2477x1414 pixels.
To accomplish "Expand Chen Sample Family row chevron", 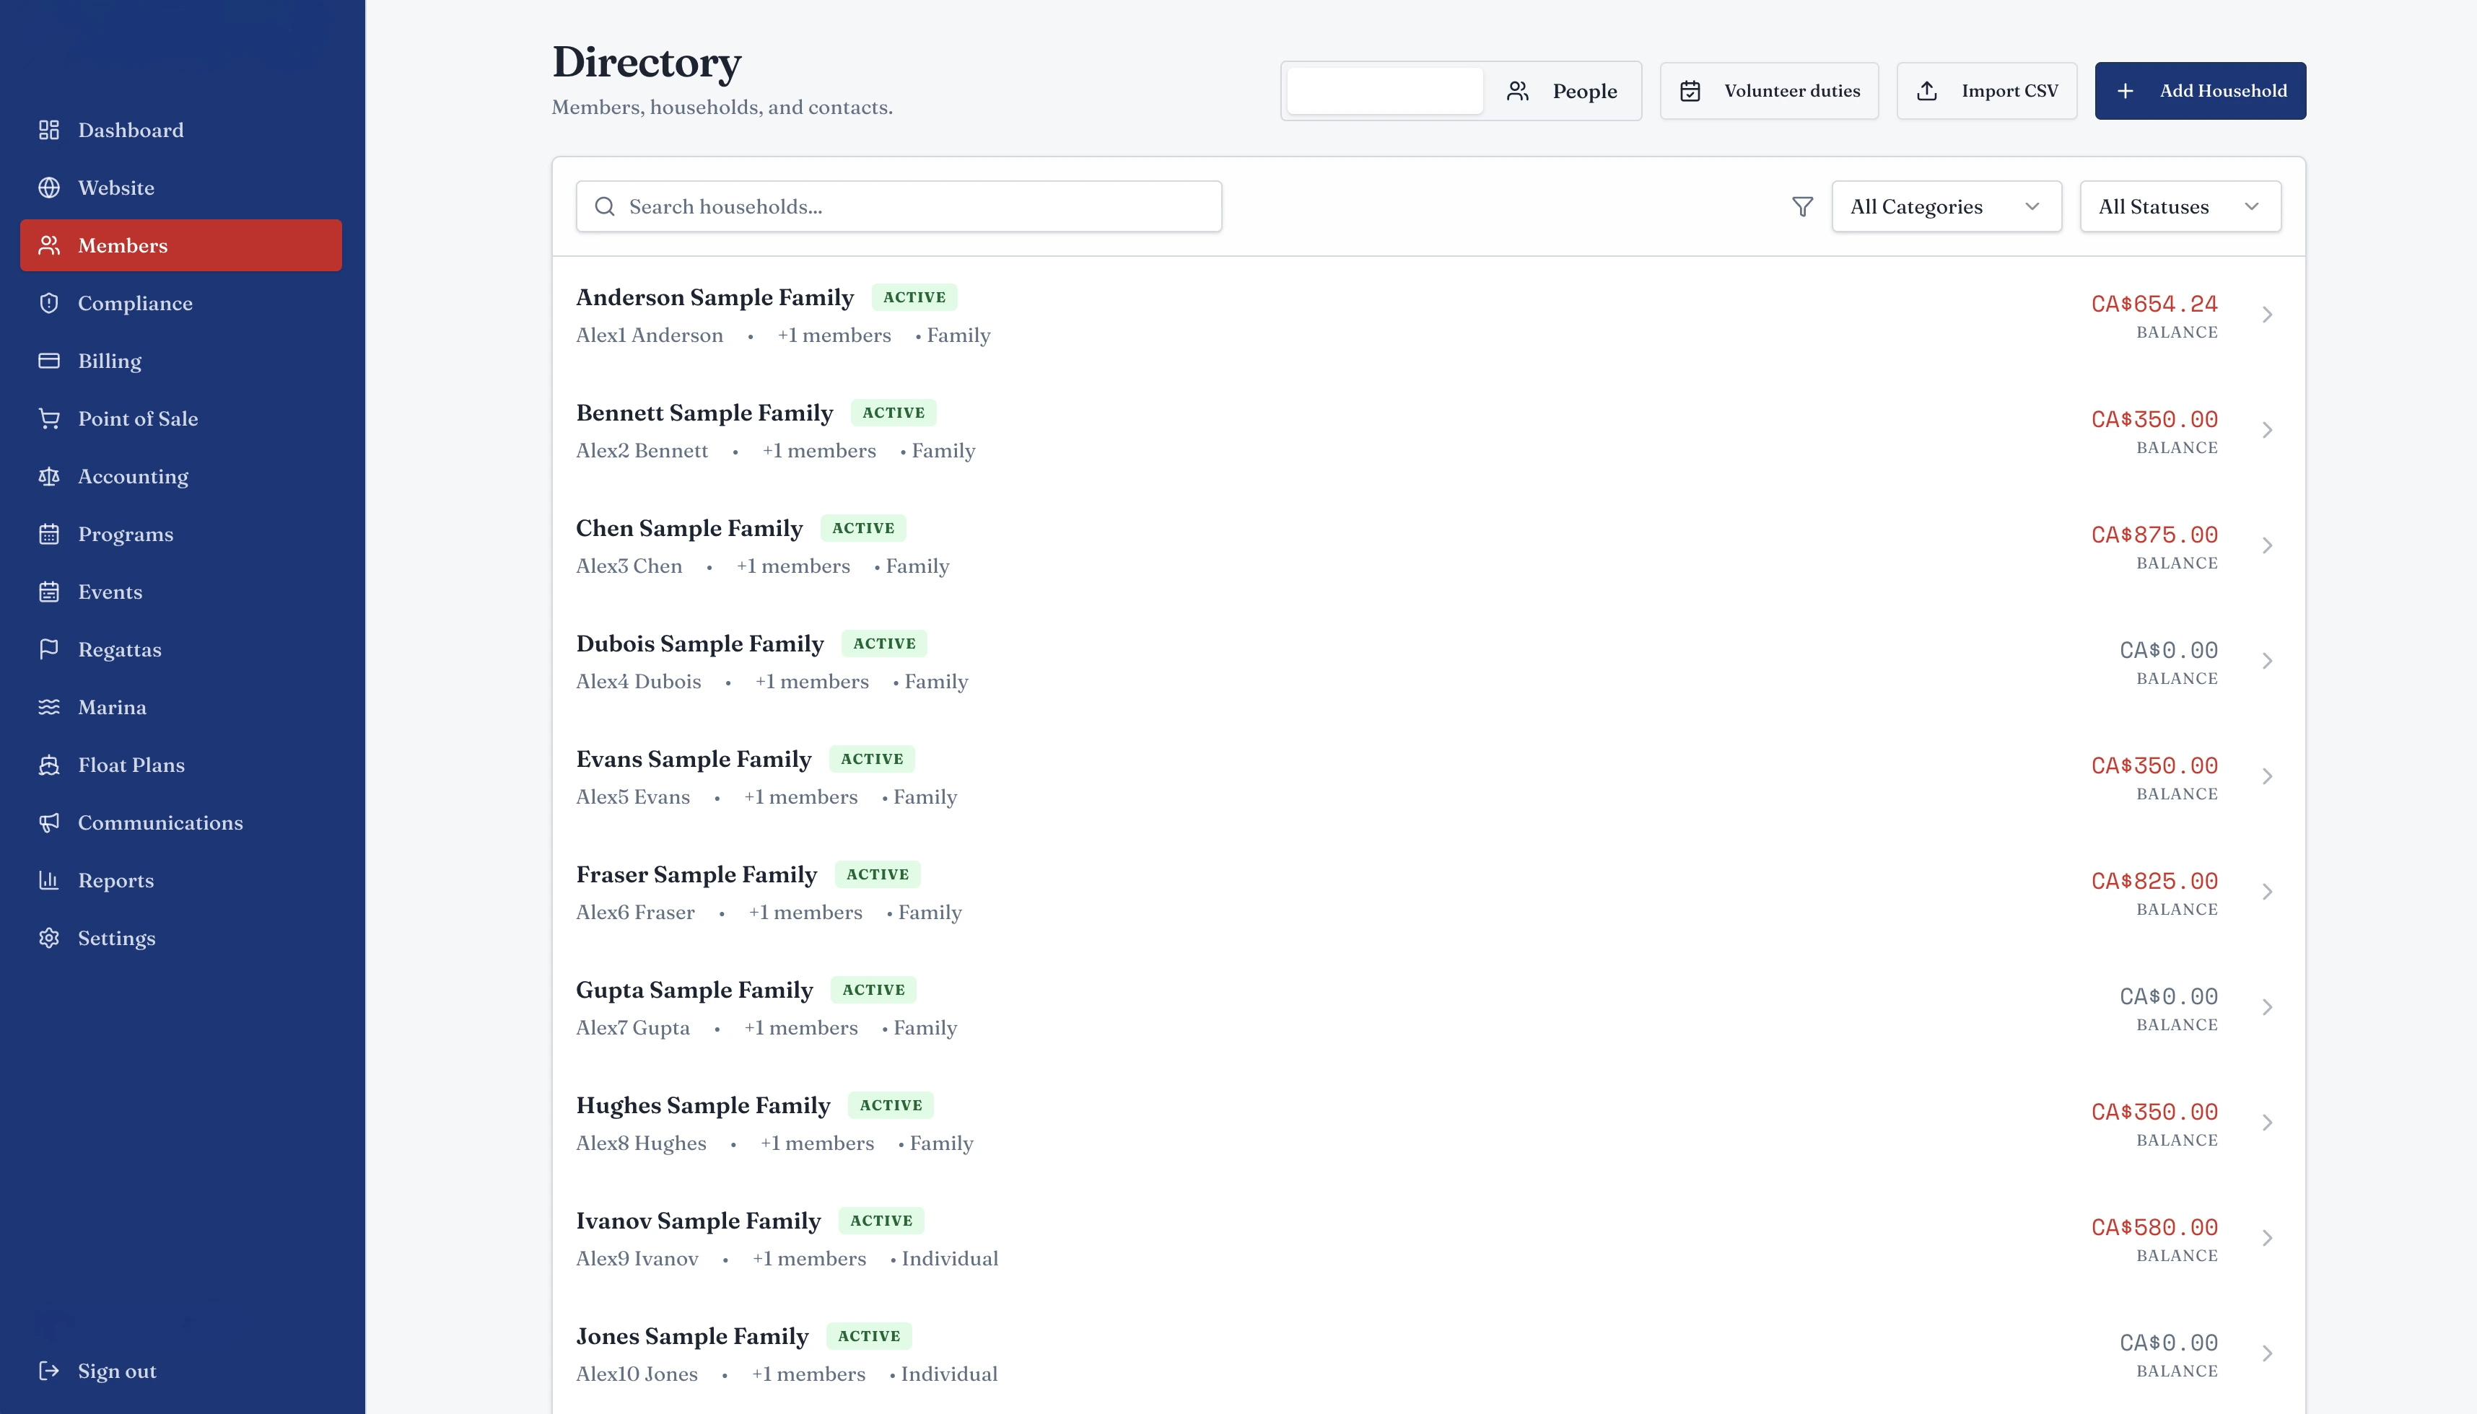I will (x=2267, y=546).
